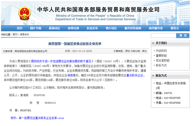This screenshot has height=126, width=194.
Task: Open the 图片专辑 navigation tab
Action: [36, 28]
